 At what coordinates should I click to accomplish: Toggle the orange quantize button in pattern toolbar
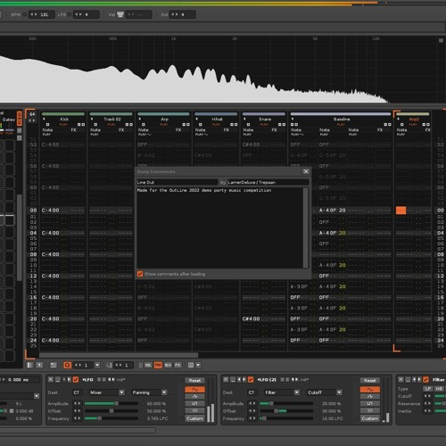pos(68,365)
